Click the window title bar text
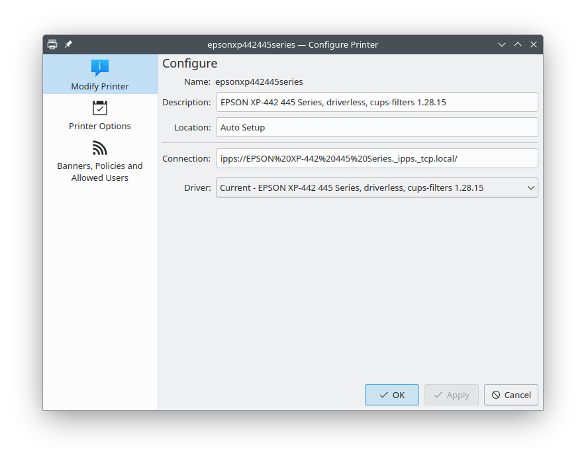586x461 pixels. pos(293,44)
